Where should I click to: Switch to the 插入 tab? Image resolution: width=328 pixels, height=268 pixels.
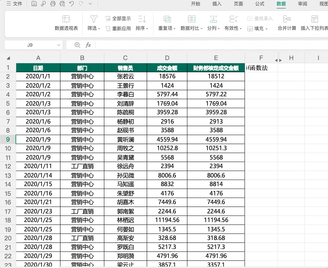tap(217, 4)
